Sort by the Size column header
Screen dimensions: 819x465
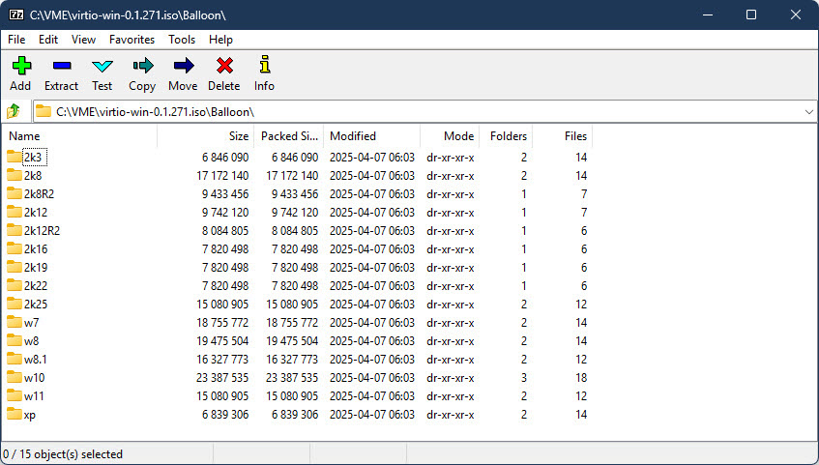click(238, 136)
